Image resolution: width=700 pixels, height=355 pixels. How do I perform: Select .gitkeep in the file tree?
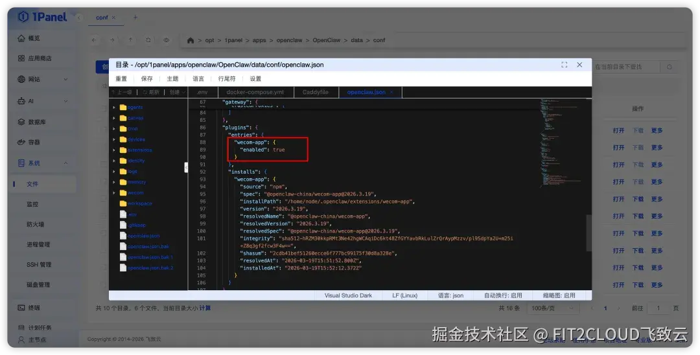click(x=136, y=225)
